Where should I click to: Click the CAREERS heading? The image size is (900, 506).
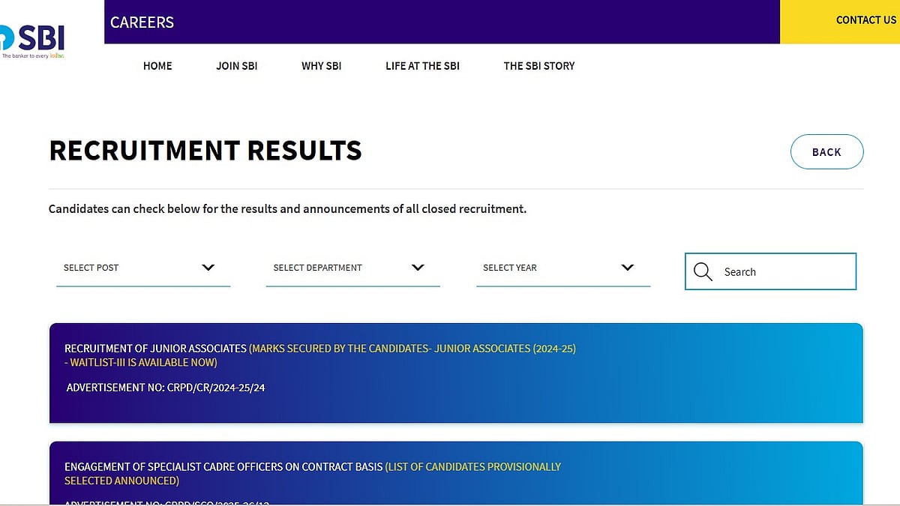142,22
